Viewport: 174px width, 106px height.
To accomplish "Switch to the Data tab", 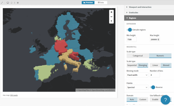I will [x=101, y=3].
